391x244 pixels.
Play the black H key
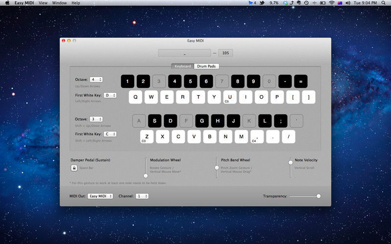pyautogui.click(x=217, y=121)
